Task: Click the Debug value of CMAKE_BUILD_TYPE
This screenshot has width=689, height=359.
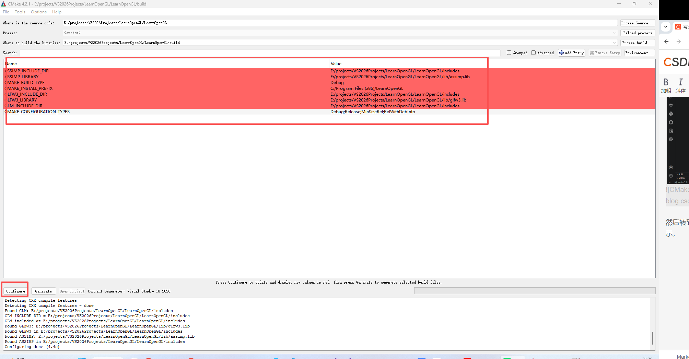Action: point(337,83)
